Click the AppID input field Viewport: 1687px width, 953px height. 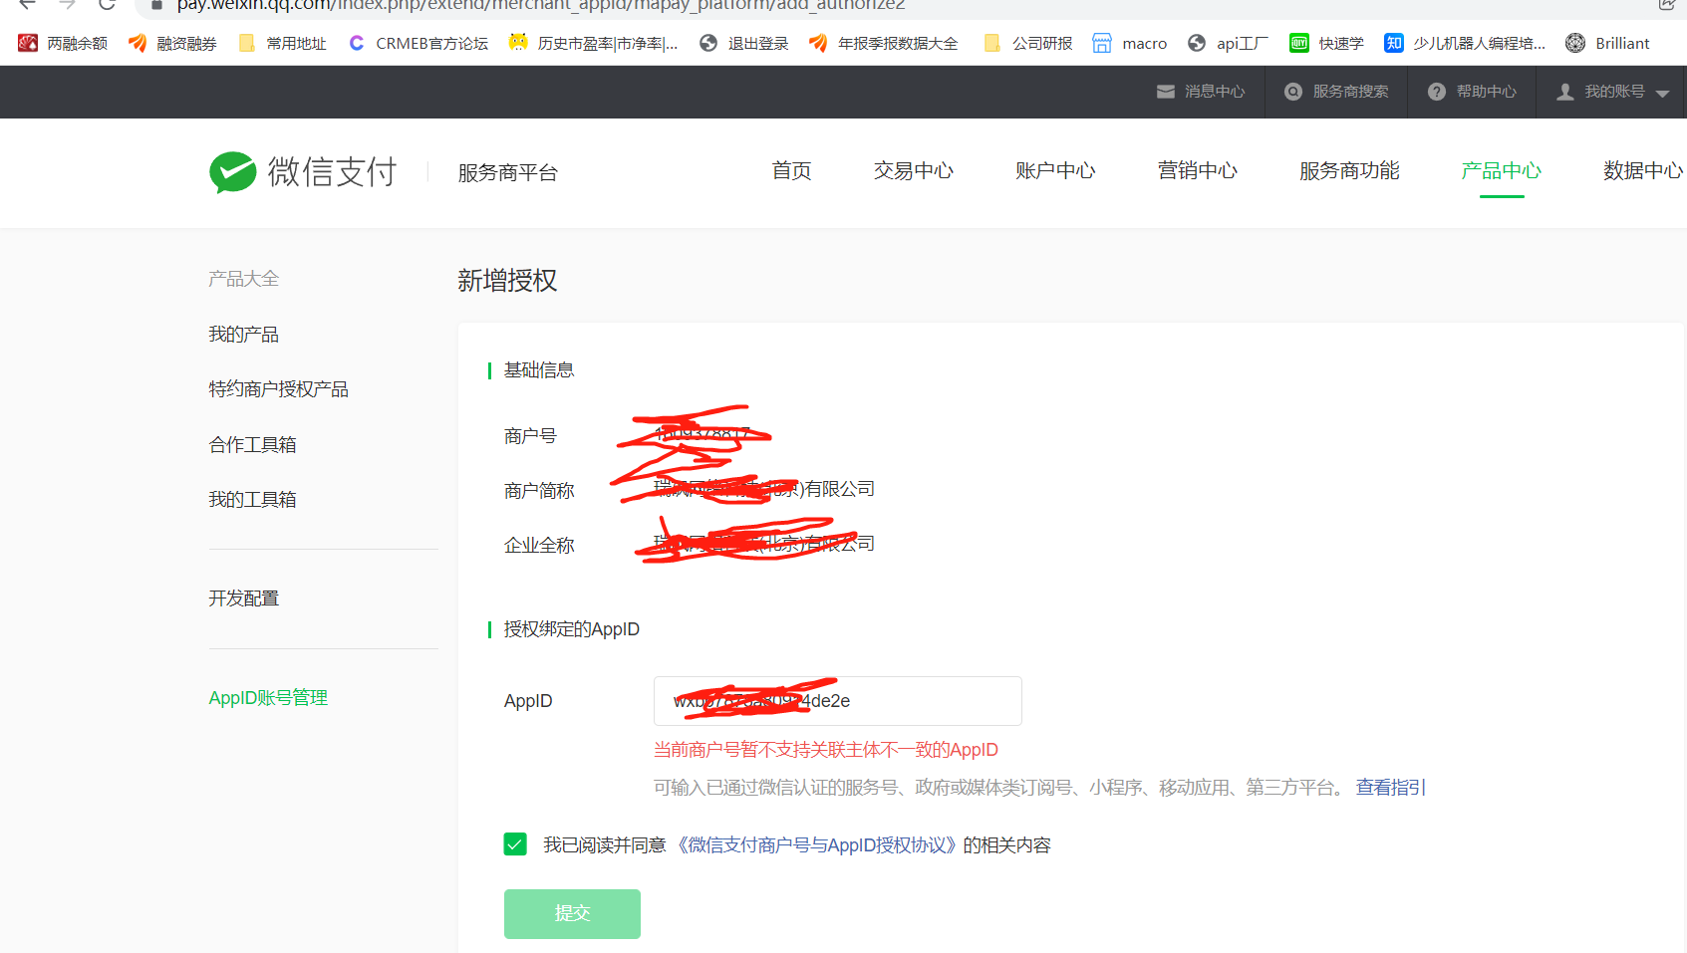point(838,701)
